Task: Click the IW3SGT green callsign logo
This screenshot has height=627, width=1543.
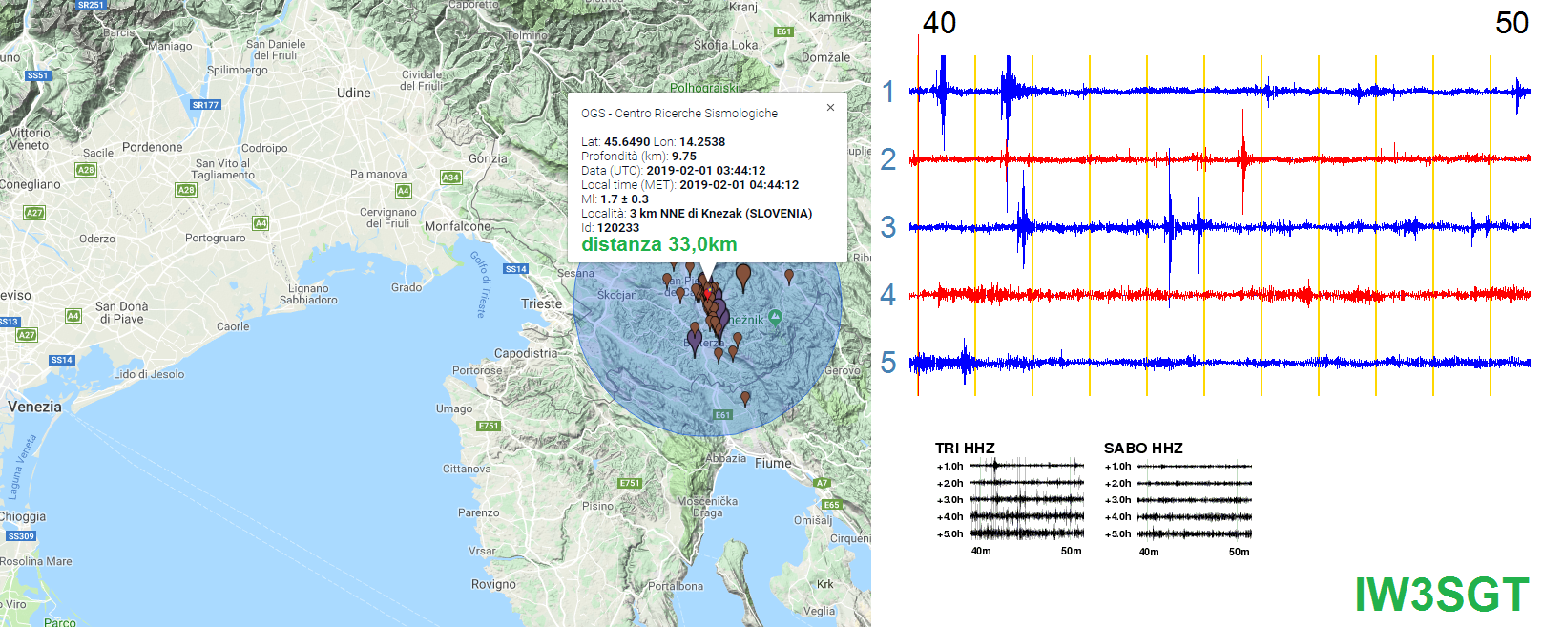Action: point(1441,595)
